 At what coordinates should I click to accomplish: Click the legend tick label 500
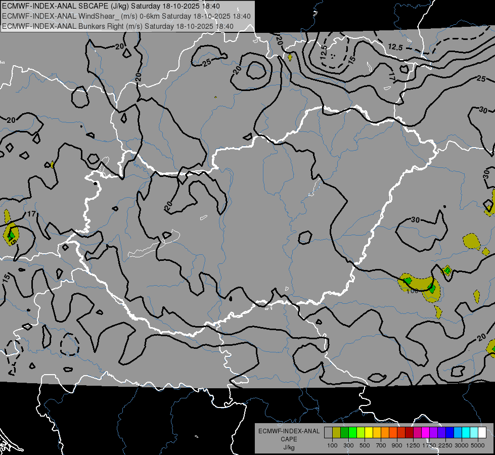(365, 445)
